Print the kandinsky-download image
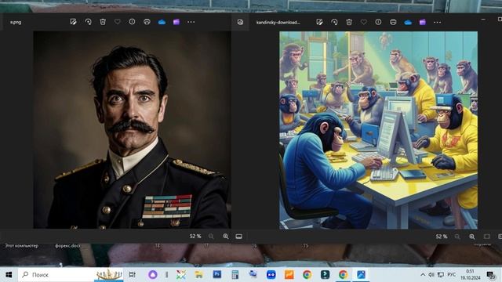The width and height of the screenshot is (502, 282). coord(393,22)
